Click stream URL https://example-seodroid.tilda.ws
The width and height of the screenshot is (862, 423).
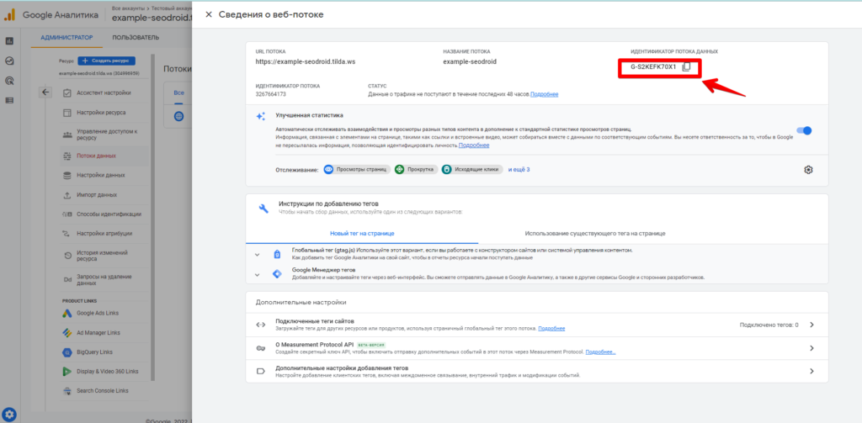[x=305, y=61]
